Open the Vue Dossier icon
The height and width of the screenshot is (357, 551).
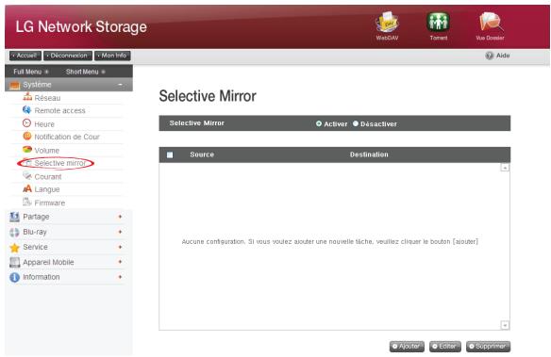(x=491, y=22)
